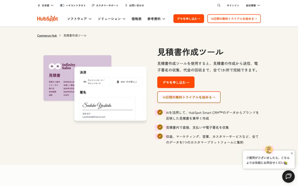Click the サインイン link
298x186 pixels.
click(x=233, y=6)
